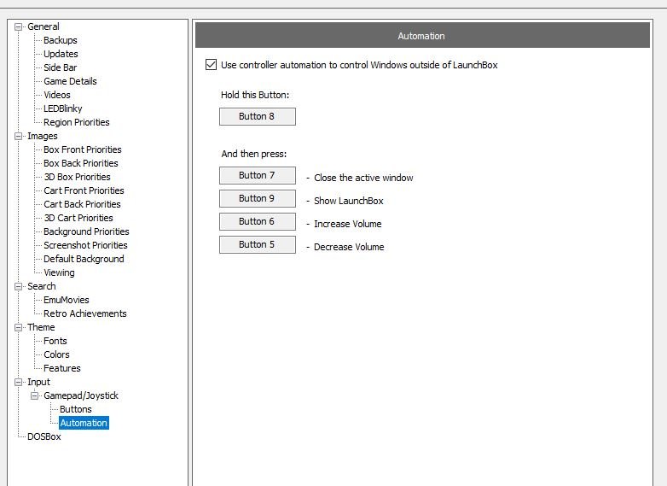667x486 pixels.
Task: Select Search in the options tree
Action: point(41,286)
